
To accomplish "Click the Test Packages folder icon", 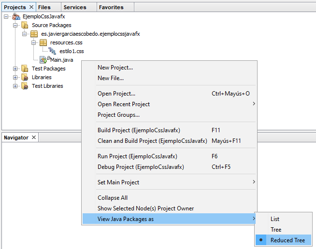I will tap(25, 69).
